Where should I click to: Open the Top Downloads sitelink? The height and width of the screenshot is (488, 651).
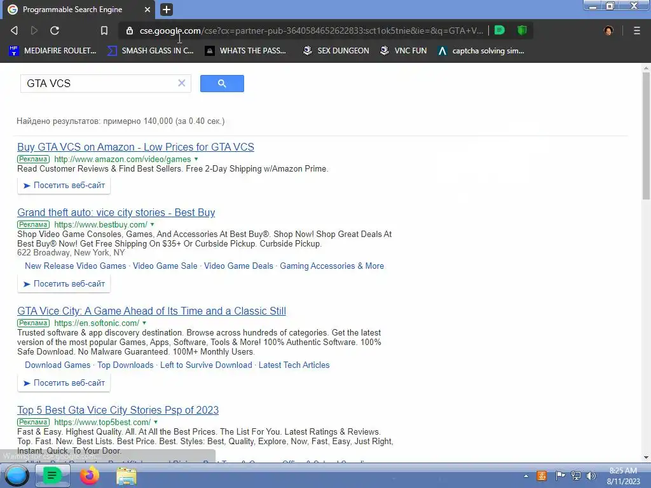point(125,365)
